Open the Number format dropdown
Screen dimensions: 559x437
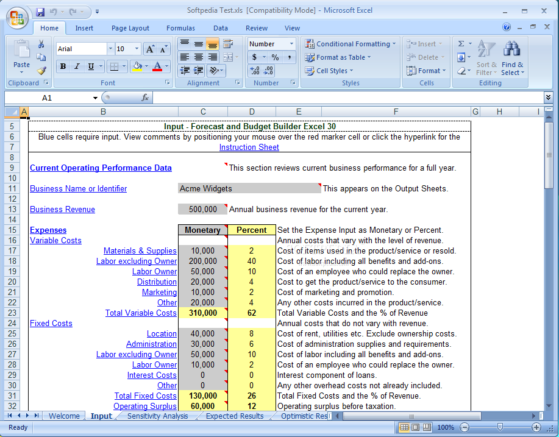tap(291, 44)
